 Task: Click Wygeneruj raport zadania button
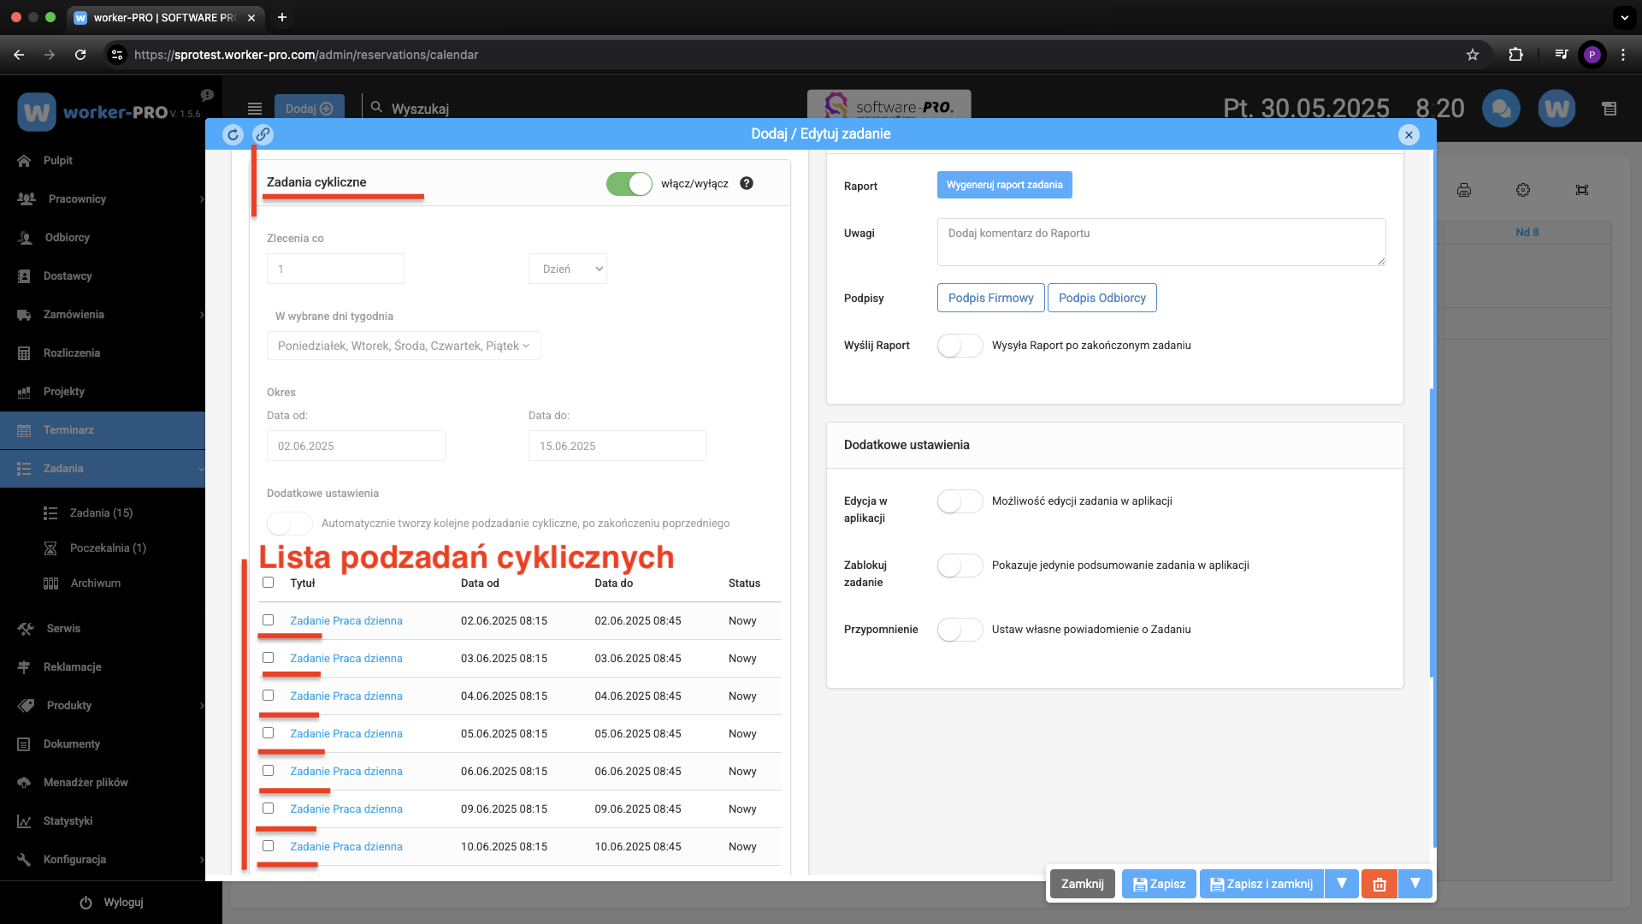(x=1004, y=185)
